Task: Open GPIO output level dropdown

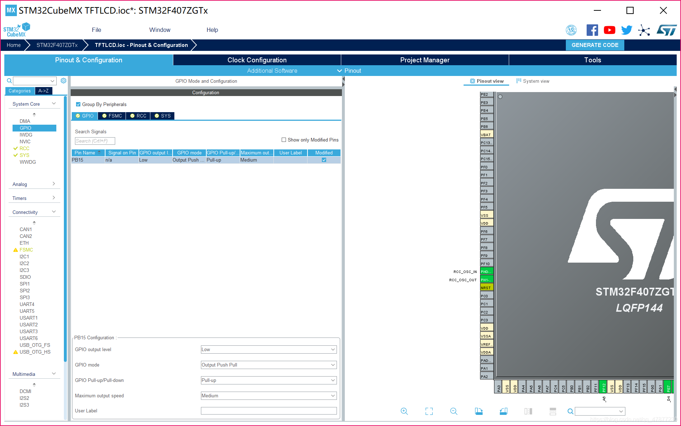Action: pyautogui.click(x=269, y=349)
